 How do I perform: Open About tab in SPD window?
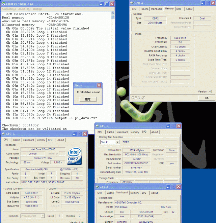pos(155,132)
